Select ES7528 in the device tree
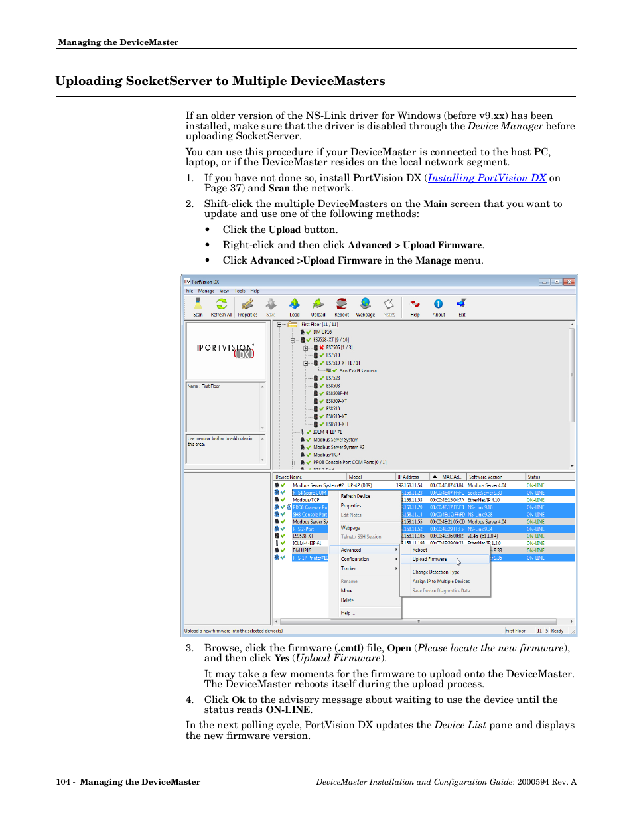Screen dimensions: 633x820 (333, 378)
